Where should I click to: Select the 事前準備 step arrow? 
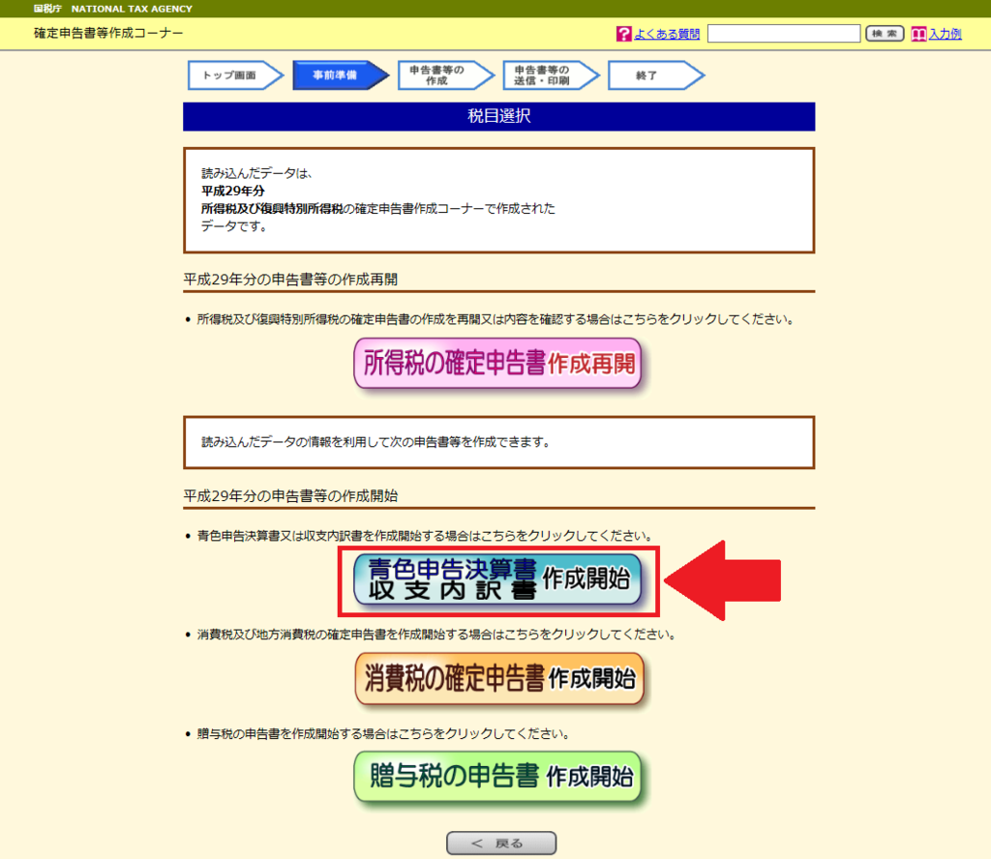coord(341,75)
